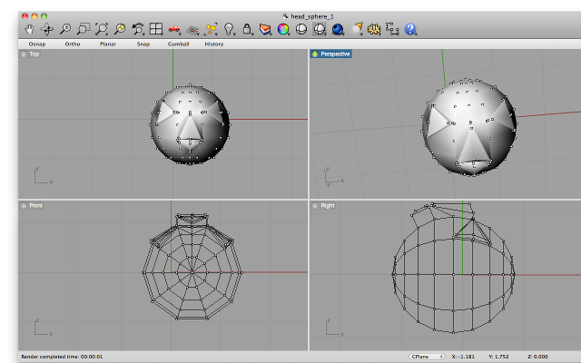This screenshot has height=363, width=581.
Task: Toggle Osnap mode
Action: click(x=37, y=44)
